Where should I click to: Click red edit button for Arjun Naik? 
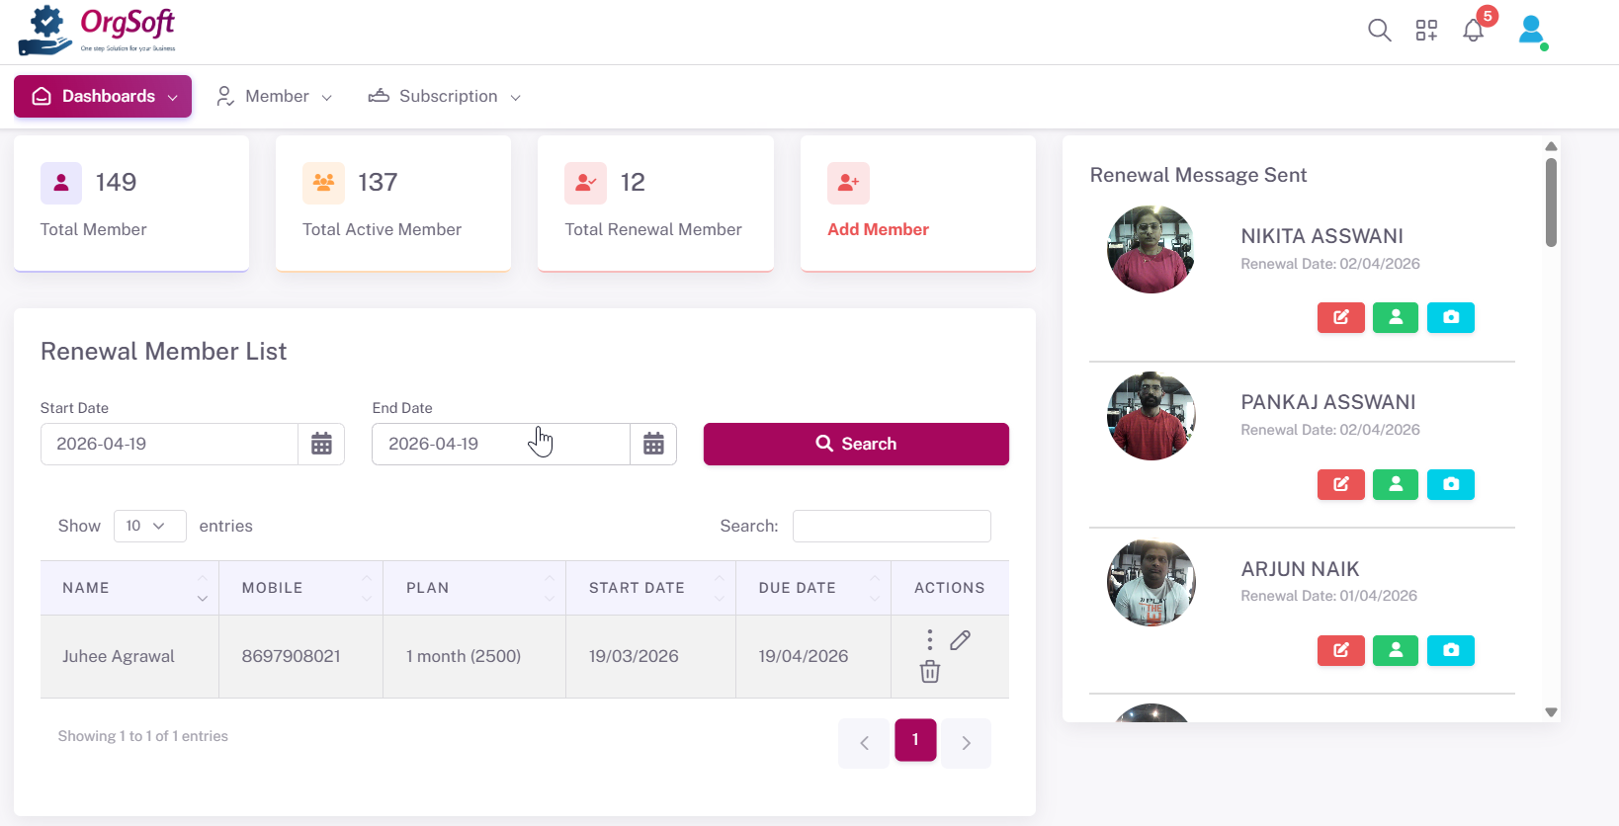tap(1341, 650)
